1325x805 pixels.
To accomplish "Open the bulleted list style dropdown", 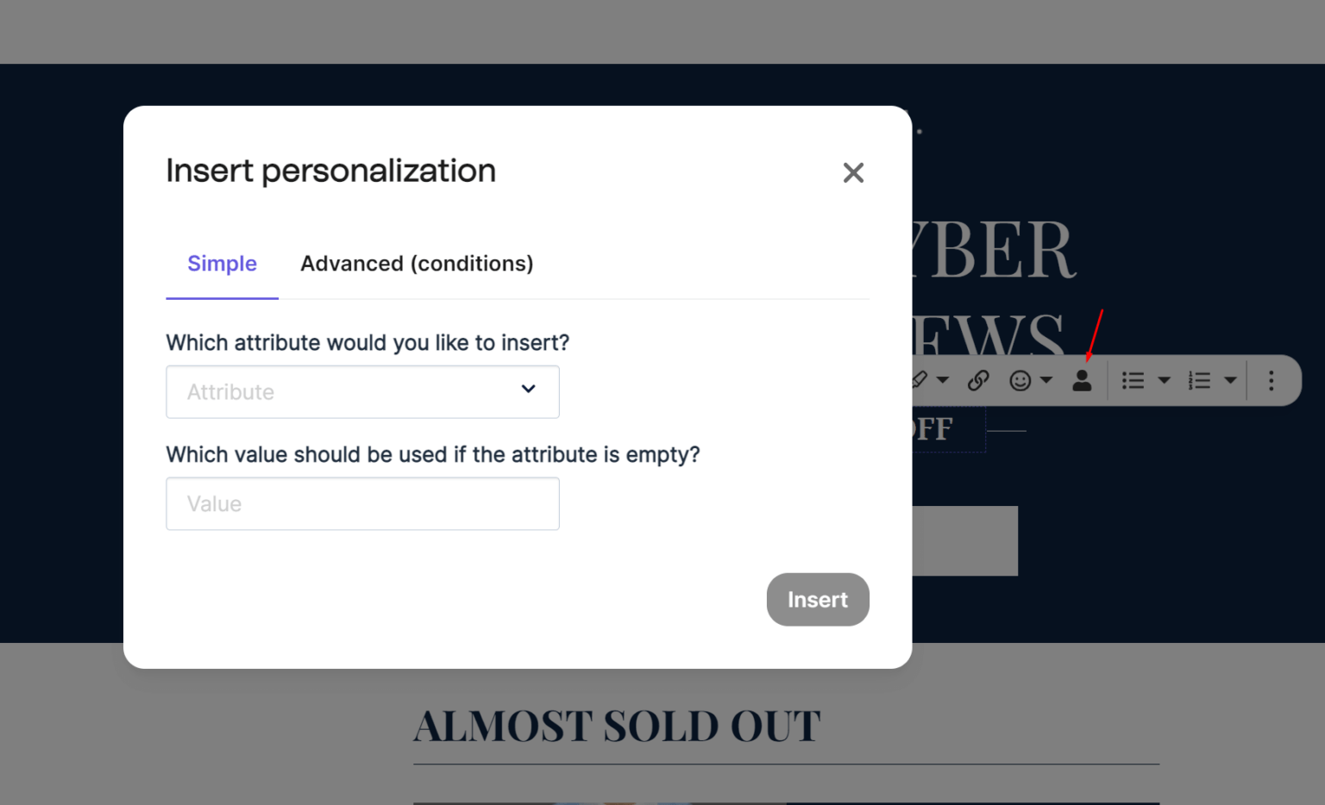I will [1164, 379].
